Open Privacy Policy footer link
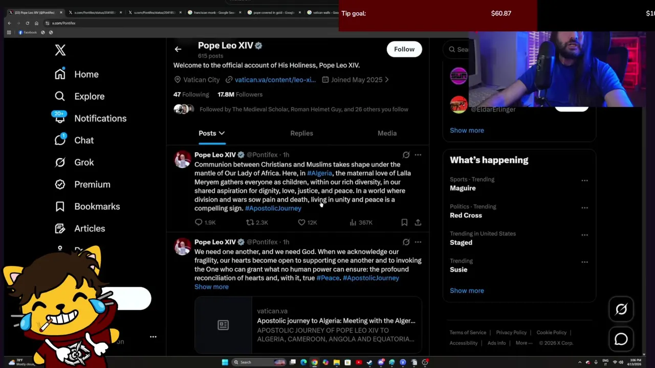Screen dimensions: 655x368 (x=511, y=333)
